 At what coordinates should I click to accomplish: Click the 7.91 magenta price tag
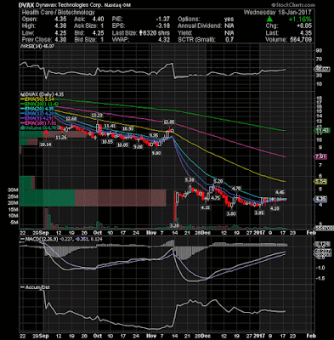pyautogui.click(x=321, y=156)
